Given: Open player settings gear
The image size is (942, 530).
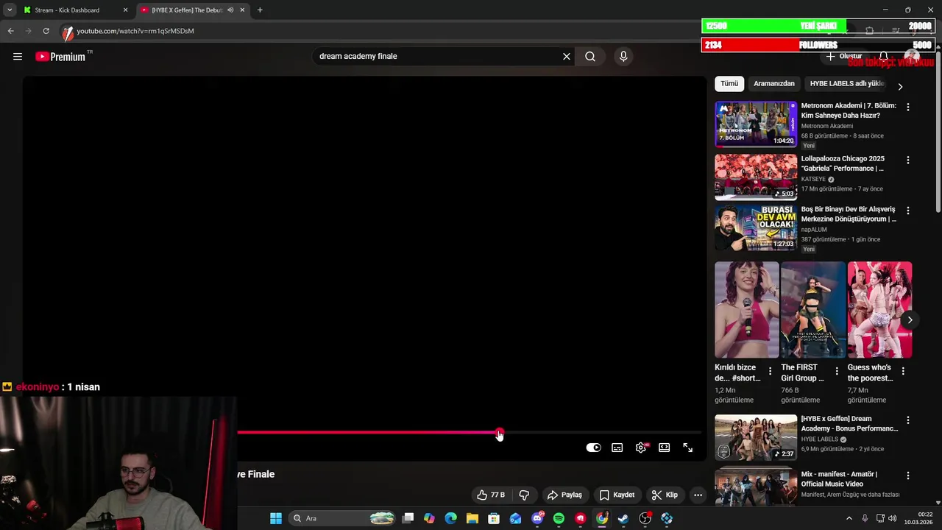Looking at the screenshot, I should 641,448.
